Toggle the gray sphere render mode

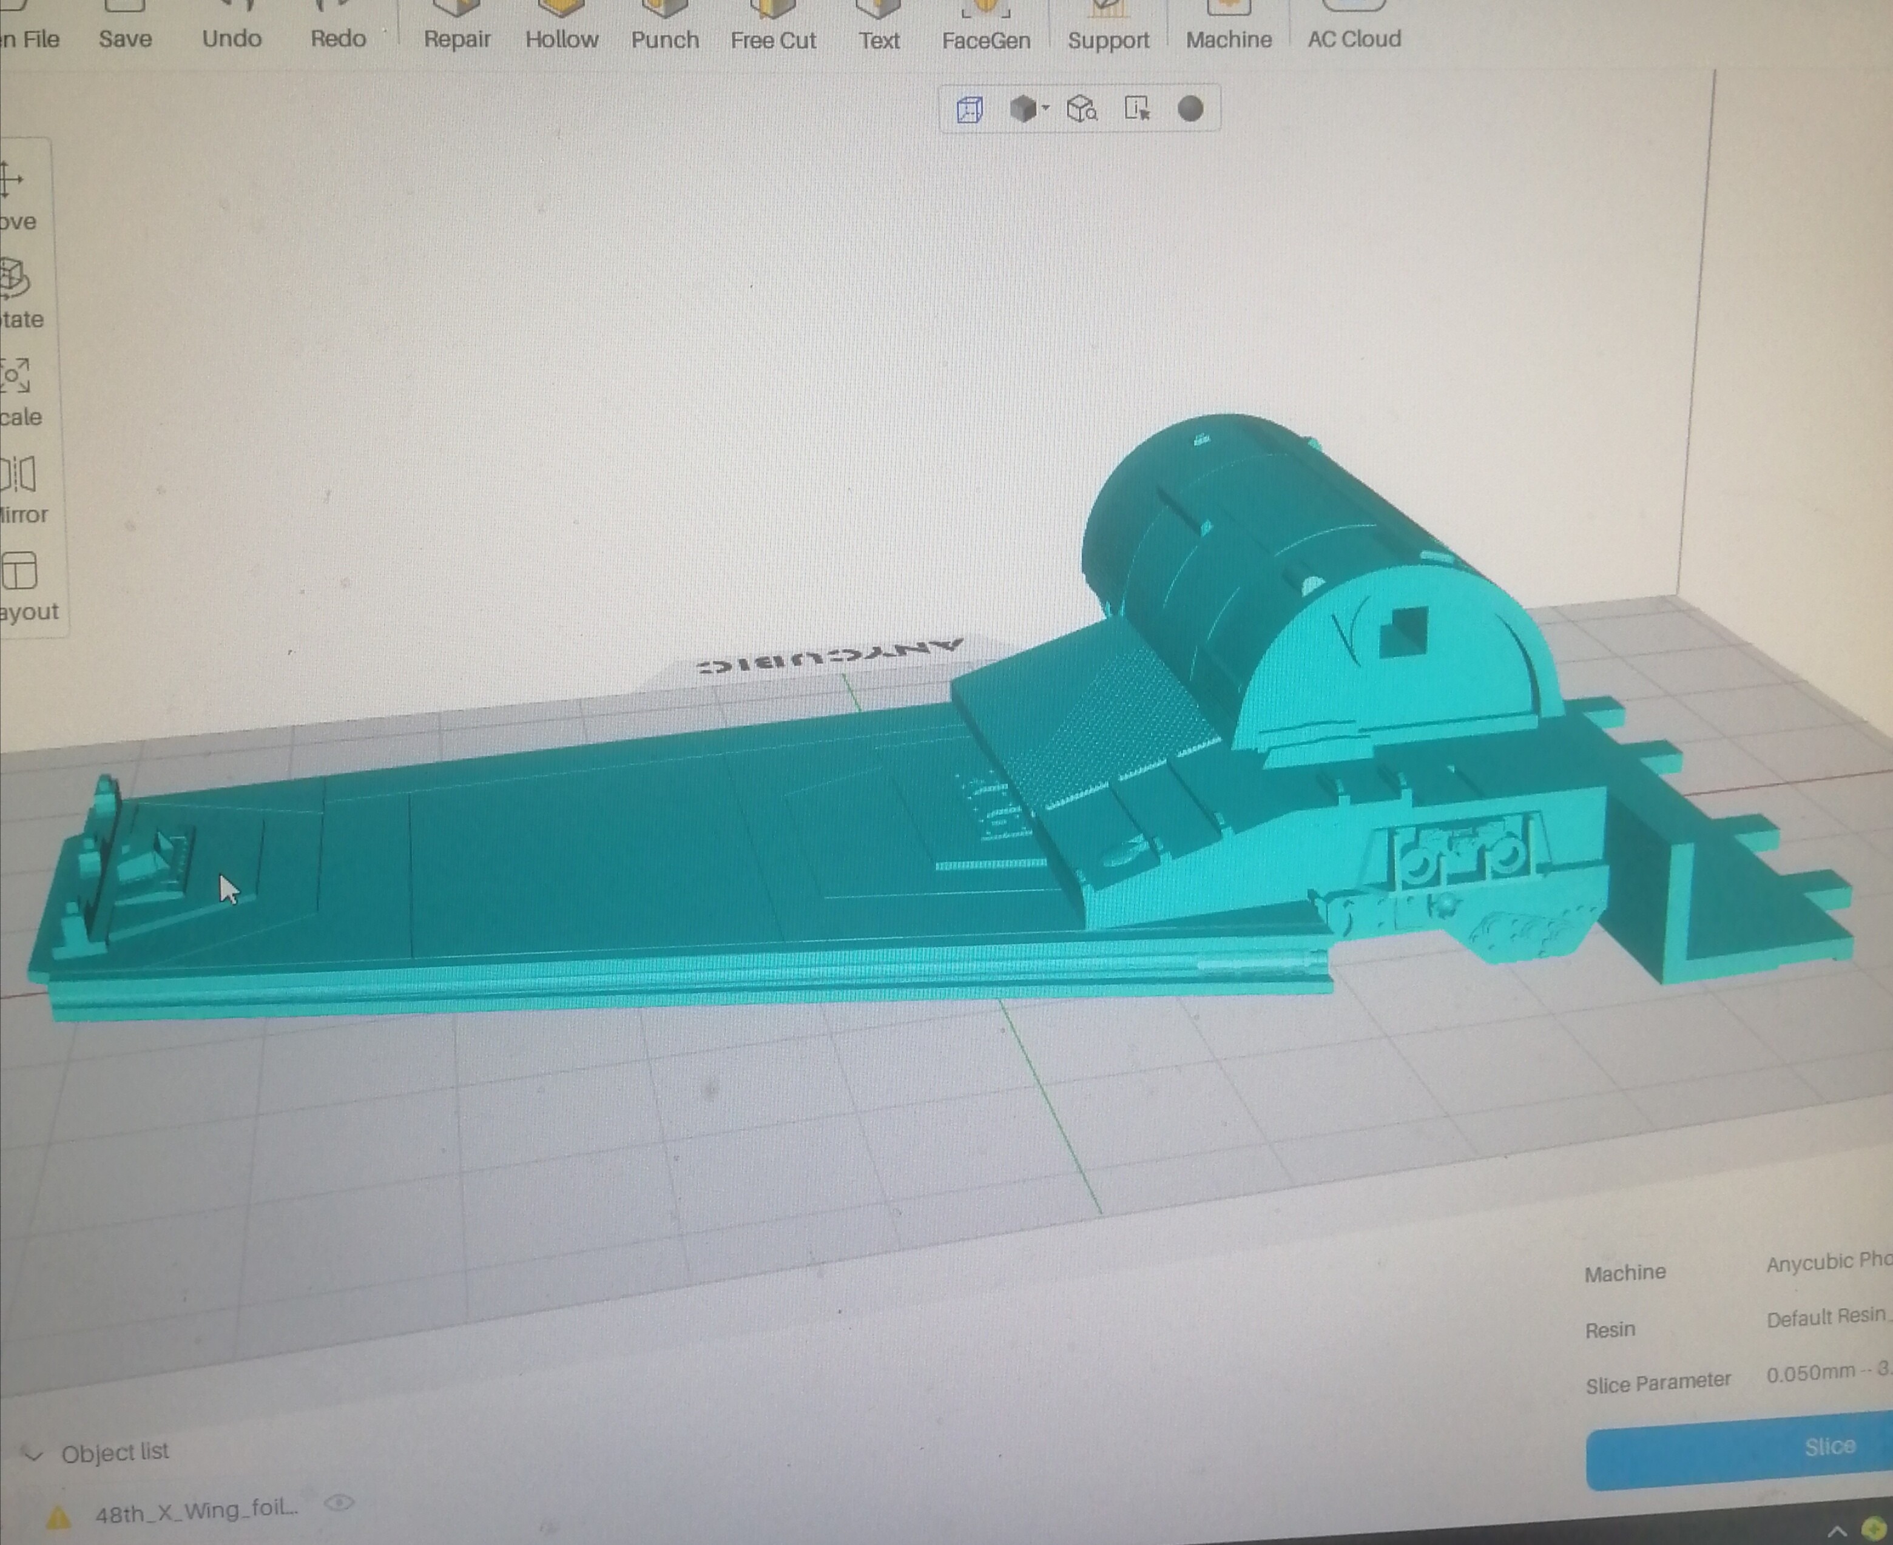tap(1191, 109)
